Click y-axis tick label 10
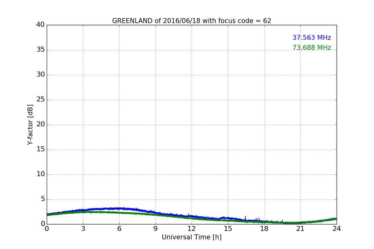Image resolution: width=374 pixels, height=249 pixels. [x=41, y=174]
